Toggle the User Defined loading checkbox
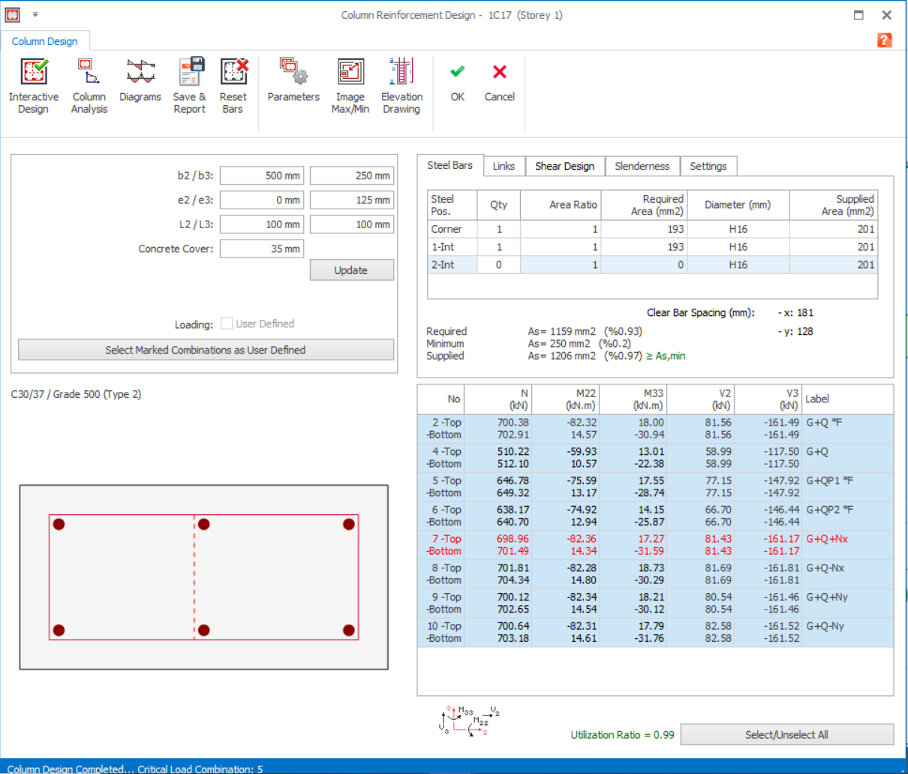Viewport: 908px width, 774px height. point(227,324)
